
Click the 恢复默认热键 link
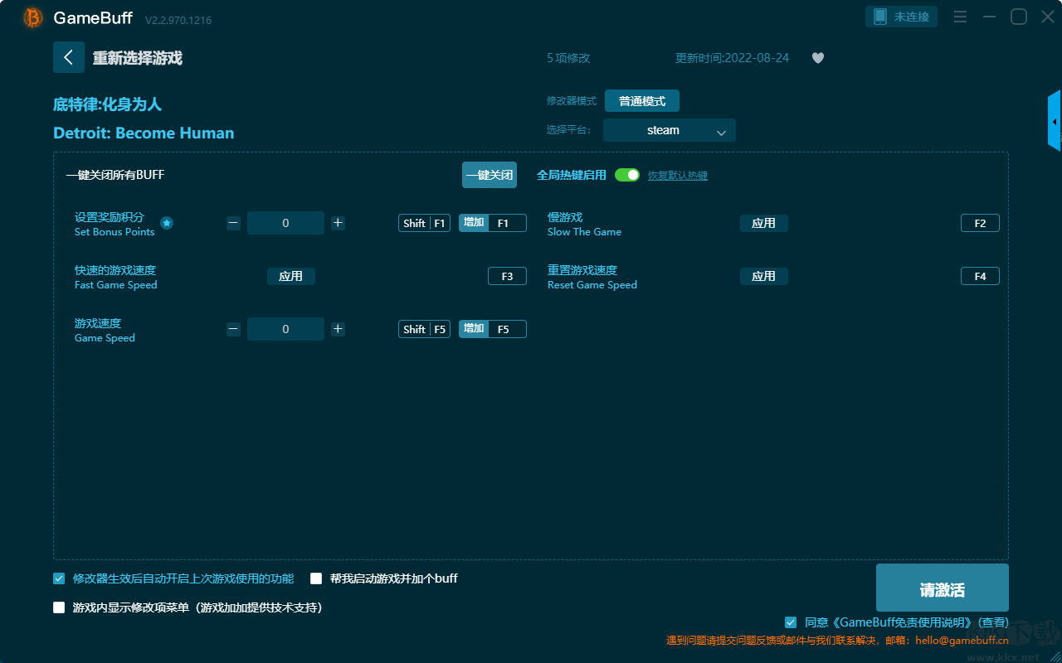[678, 176]
